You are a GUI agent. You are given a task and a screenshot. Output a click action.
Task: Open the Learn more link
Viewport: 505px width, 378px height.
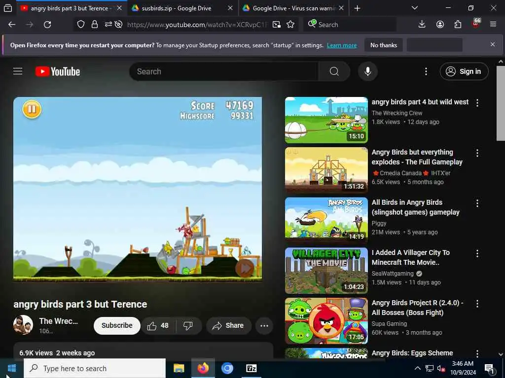point(342,45)
